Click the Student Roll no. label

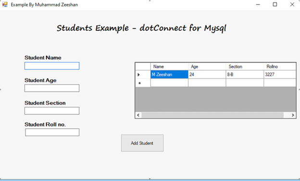click(x=45, y=125)
